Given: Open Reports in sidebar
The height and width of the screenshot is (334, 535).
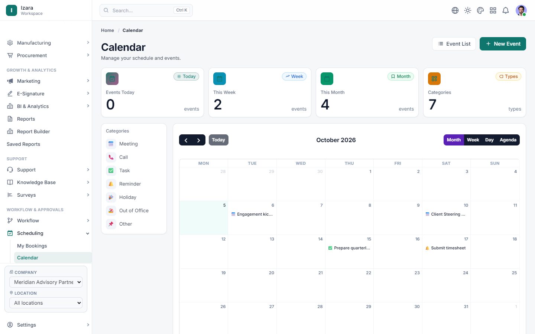Looking at the screenshot, I should (48, 119).
